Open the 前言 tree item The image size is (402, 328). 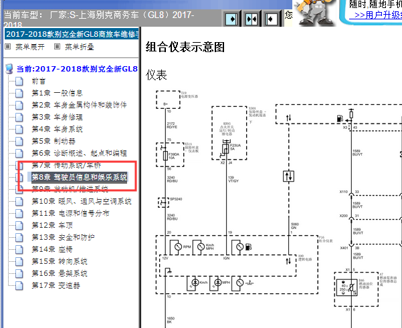(39, 81)
